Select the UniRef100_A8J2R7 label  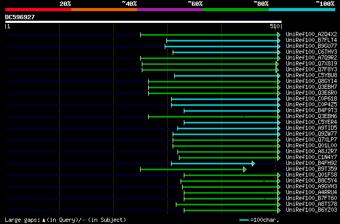(311, 152)
